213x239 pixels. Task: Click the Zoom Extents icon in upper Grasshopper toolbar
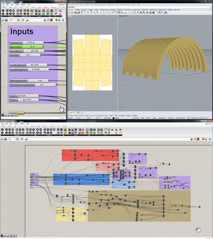tap(18, 20)
